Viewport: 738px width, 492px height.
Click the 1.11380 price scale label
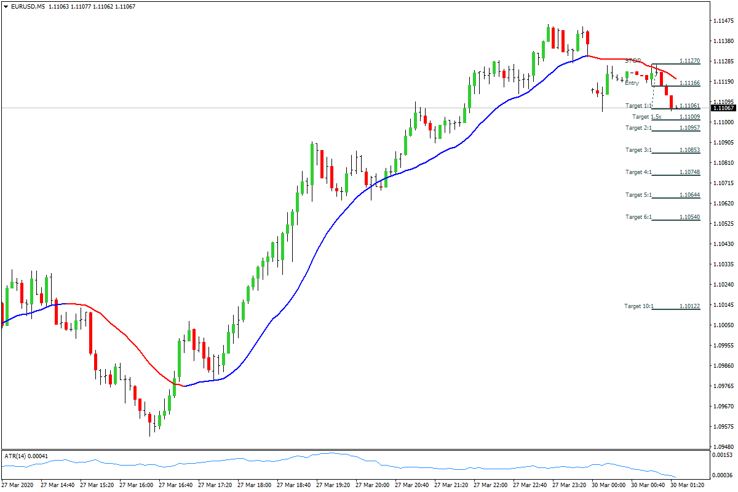723,41
